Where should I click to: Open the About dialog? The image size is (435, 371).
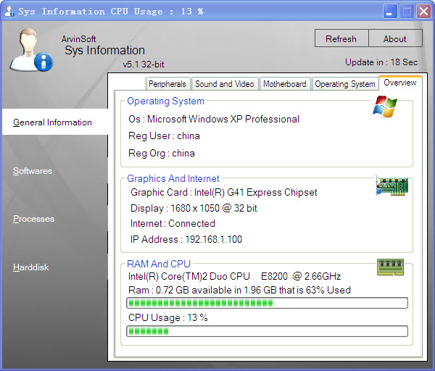(x=395, y=38)
